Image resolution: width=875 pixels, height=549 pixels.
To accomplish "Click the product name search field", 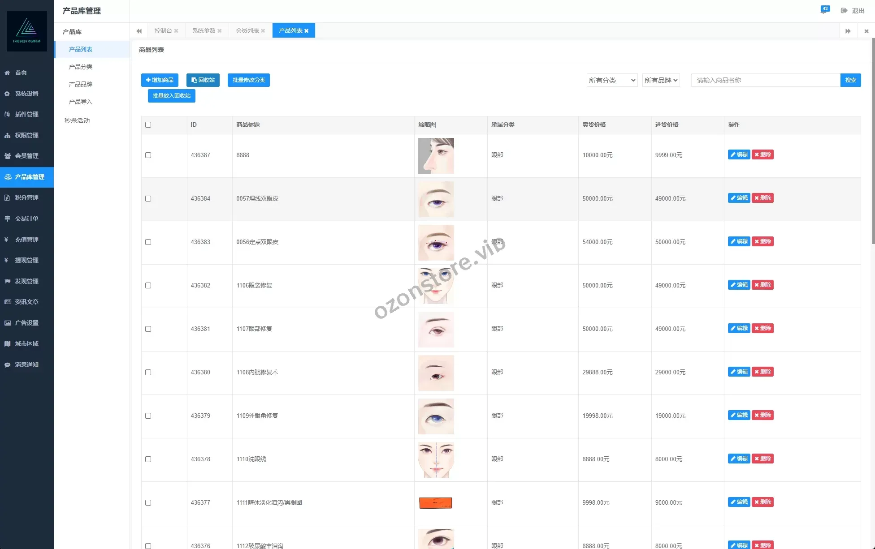I will [765, 80].
